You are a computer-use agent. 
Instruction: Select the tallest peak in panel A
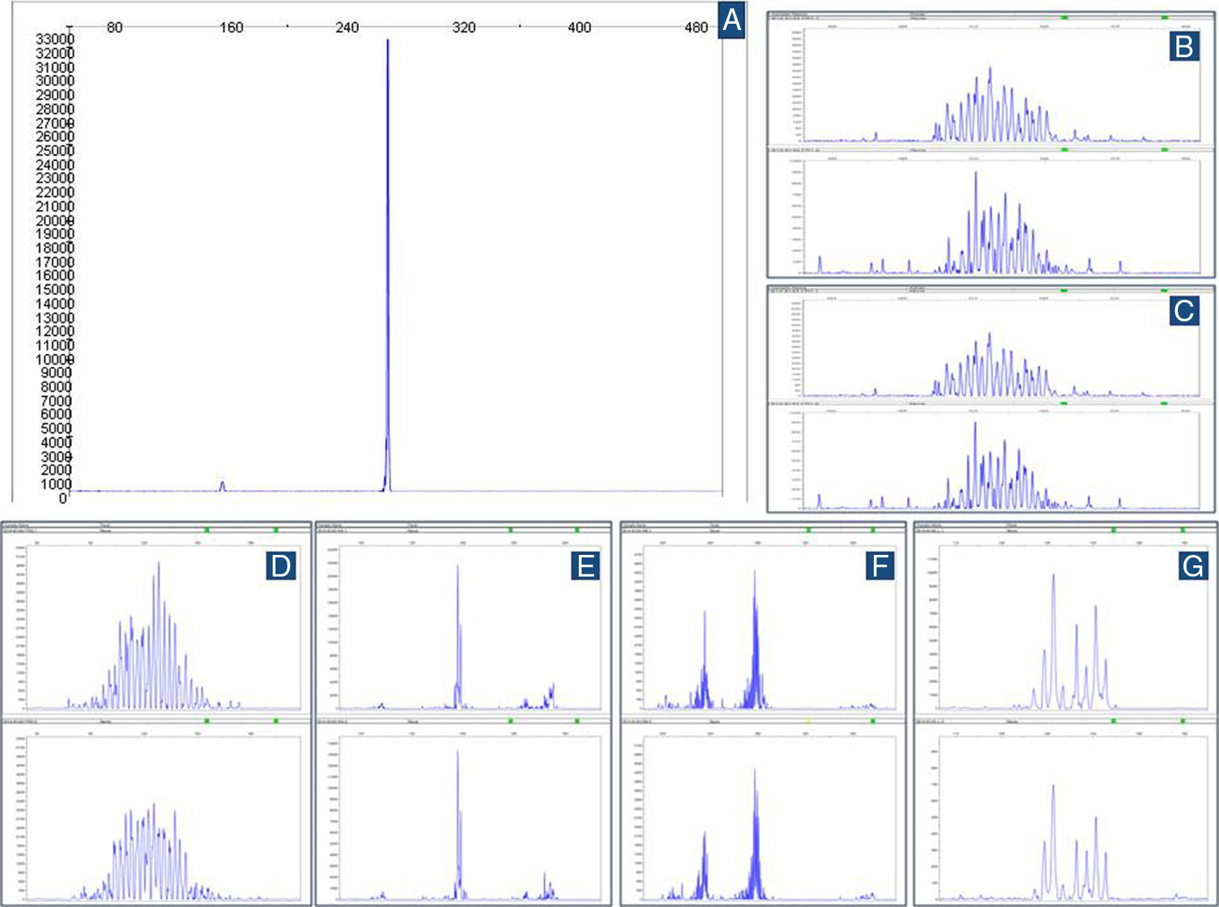click(x=388, y=43)
